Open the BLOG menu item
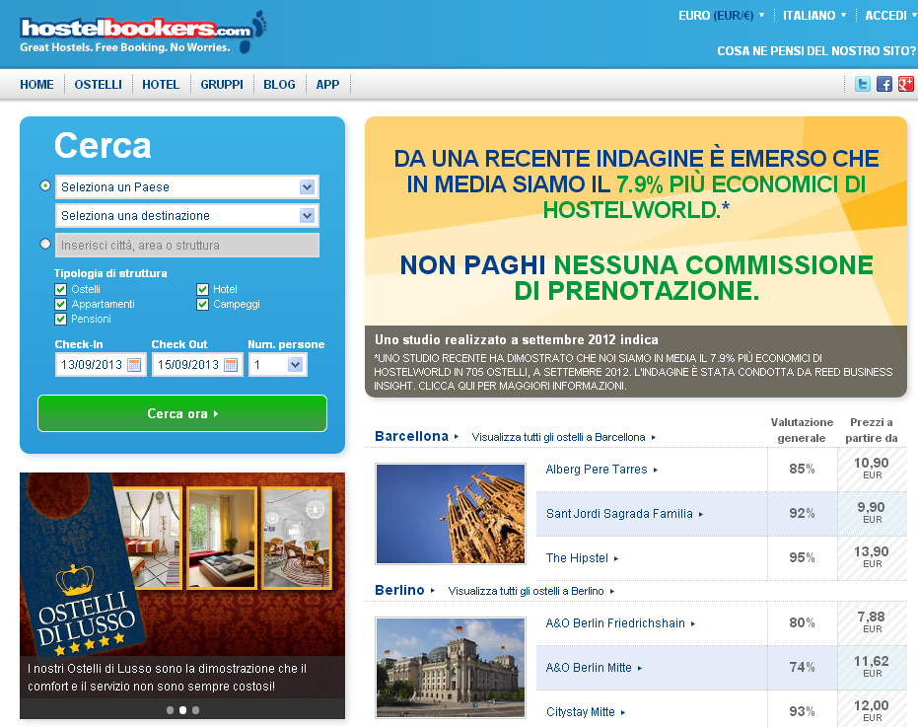The image size is (918, 727). (279, 85)
